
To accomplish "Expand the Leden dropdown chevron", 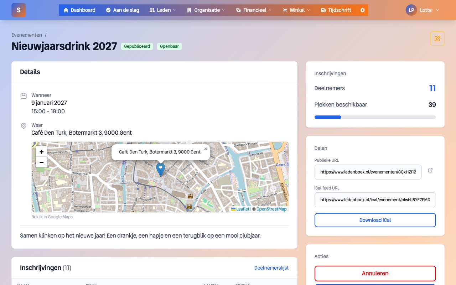I will click(174, 10).
